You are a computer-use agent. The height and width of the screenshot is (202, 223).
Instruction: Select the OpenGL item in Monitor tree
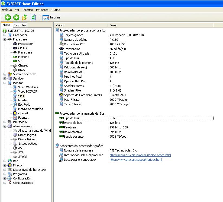[23, 113]
